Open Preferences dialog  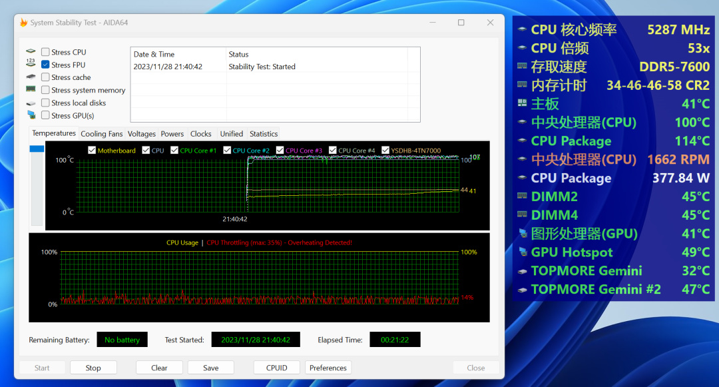(x=328, y=368)
